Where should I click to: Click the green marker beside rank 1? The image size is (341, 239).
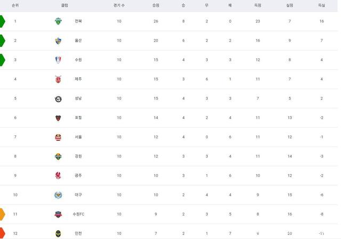2,21
